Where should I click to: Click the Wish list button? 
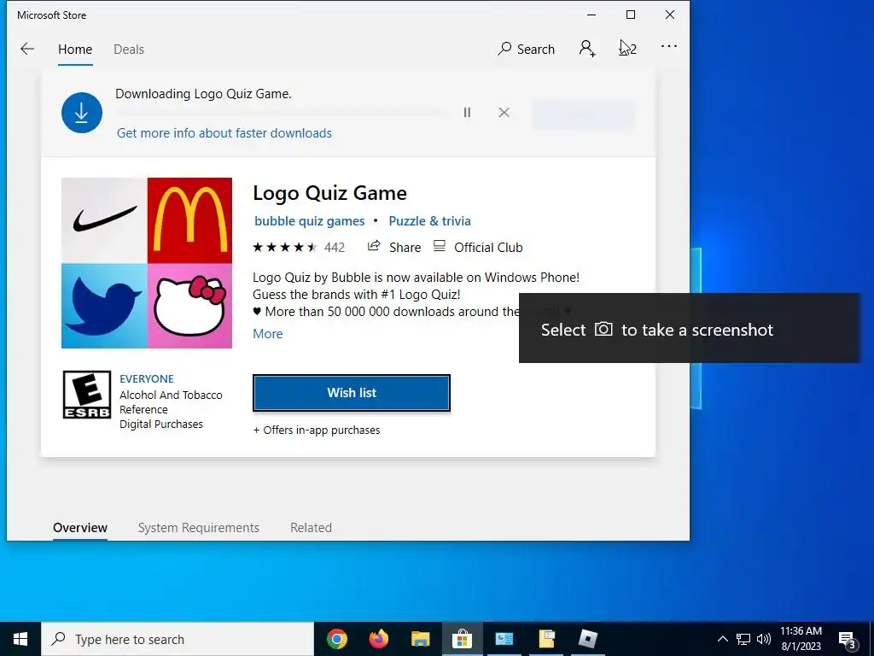click(351, 393)
